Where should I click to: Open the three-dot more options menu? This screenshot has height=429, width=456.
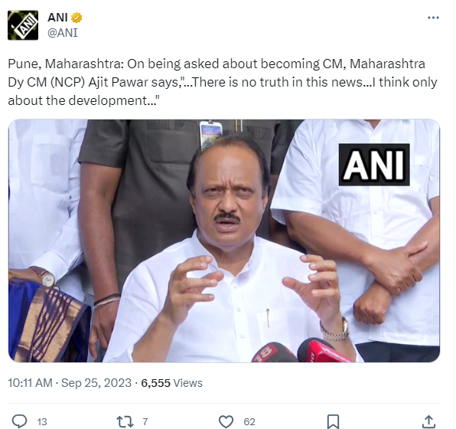[433, 18]
